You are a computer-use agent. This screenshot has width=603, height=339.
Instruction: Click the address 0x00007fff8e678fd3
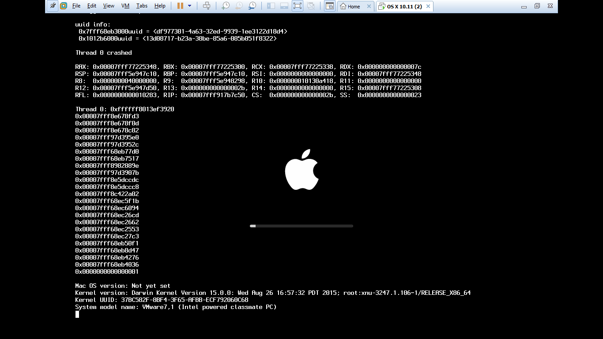(x=107, y=116)
